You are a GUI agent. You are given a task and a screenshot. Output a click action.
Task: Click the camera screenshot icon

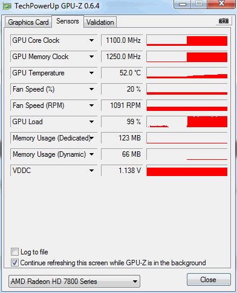coord(223,21)
